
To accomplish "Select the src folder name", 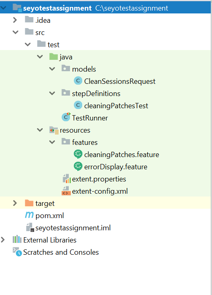I will pyautogui.click(x=40, y=33).
